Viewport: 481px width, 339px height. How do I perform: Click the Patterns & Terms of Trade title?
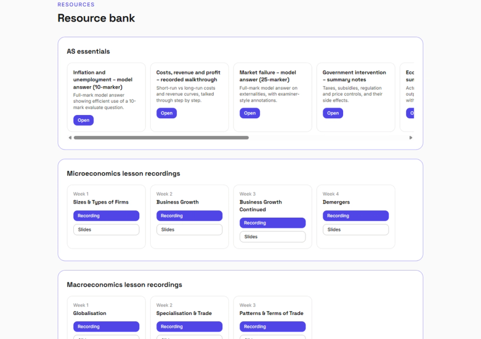[271, 313]
